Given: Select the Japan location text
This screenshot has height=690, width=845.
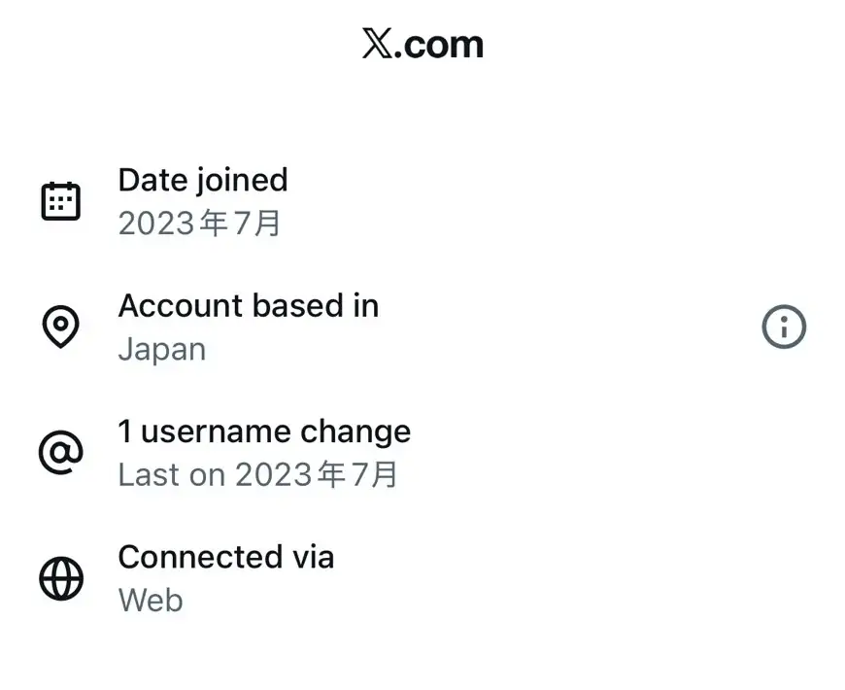Looking at the screenshot, I should [161, 349].
